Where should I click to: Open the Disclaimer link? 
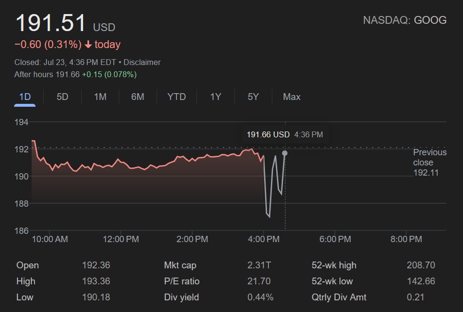click(142, 62)
